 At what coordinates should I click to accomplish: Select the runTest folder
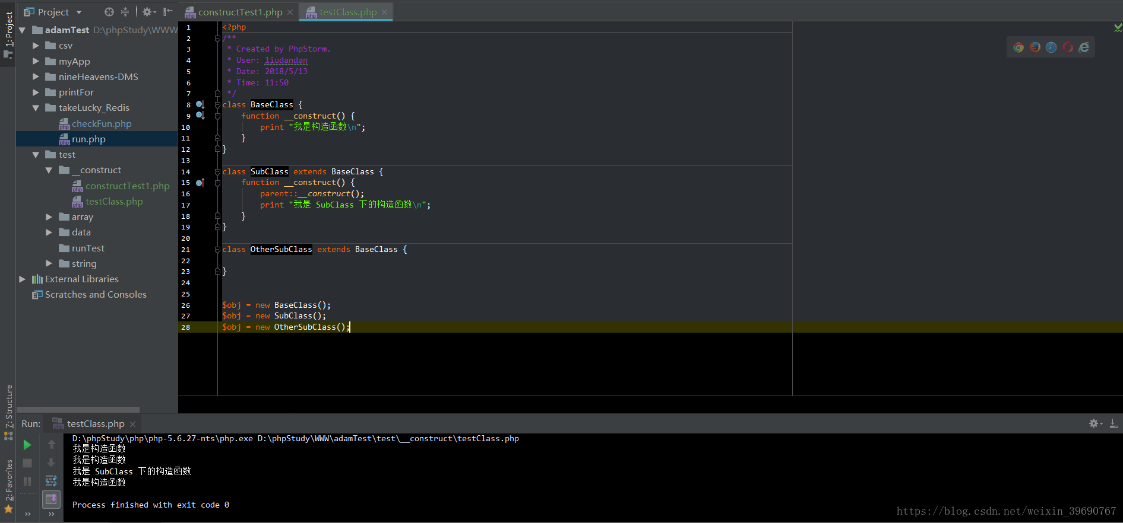[88, 248]
